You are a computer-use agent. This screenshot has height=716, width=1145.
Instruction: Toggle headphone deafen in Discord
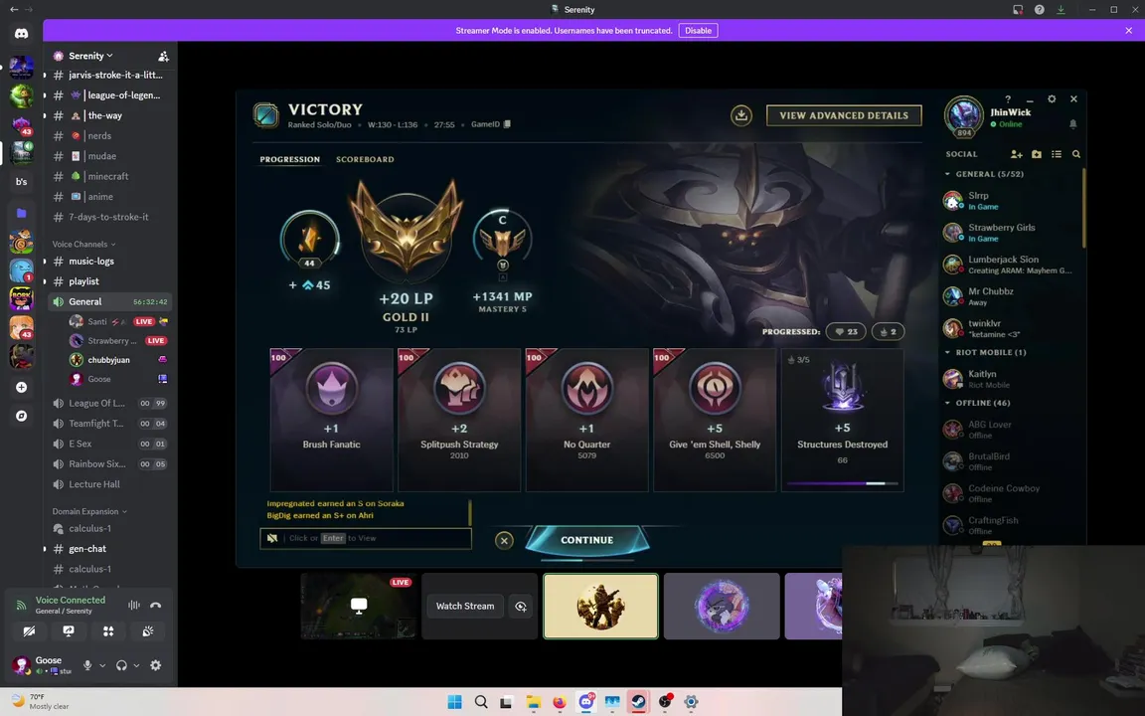tap(121, 665)
